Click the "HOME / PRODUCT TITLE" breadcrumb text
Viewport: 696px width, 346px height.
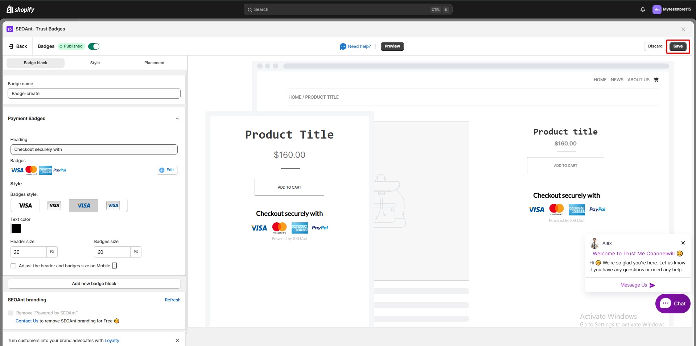coord(313,97)
